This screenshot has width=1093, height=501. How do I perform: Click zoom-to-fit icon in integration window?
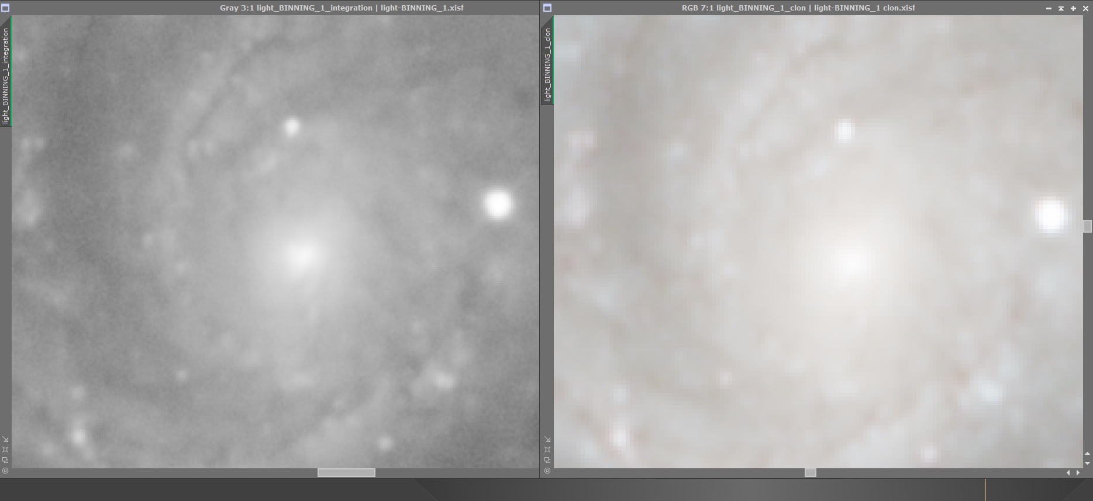click(5, 450)
